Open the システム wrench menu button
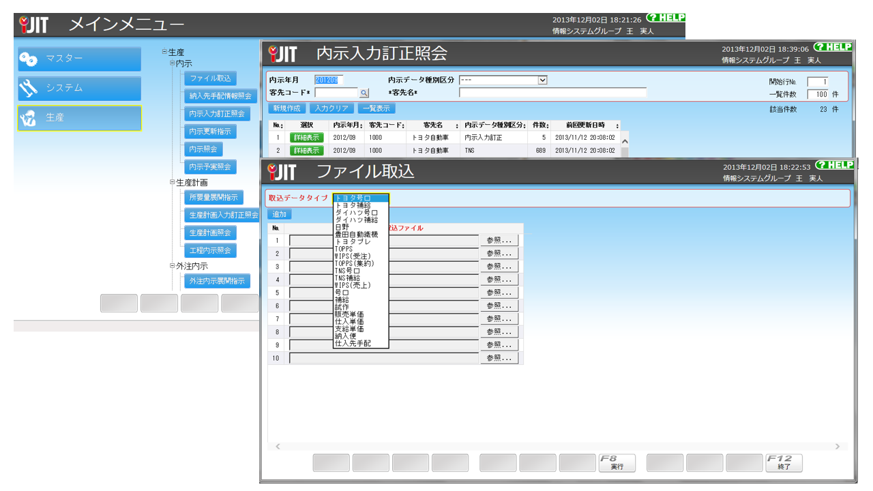Image resolution: width=873 pixels, height=491 pixels. click(x=79, y=88)
